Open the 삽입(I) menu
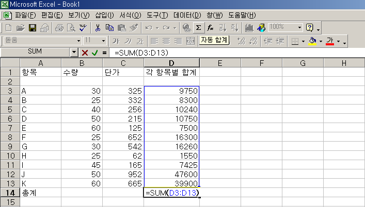Image resolution: width=365 pixels, height=207 pixels. (x=104, y=15)
